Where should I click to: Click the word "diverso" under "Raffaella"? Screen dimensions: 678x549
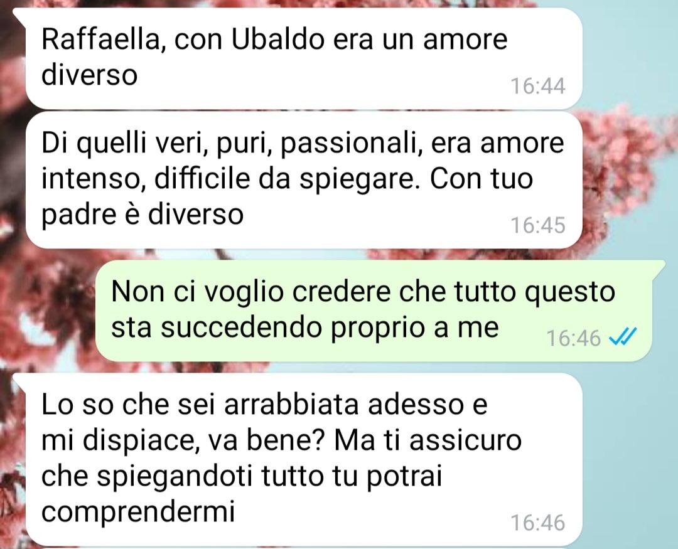tap(90, 75)
